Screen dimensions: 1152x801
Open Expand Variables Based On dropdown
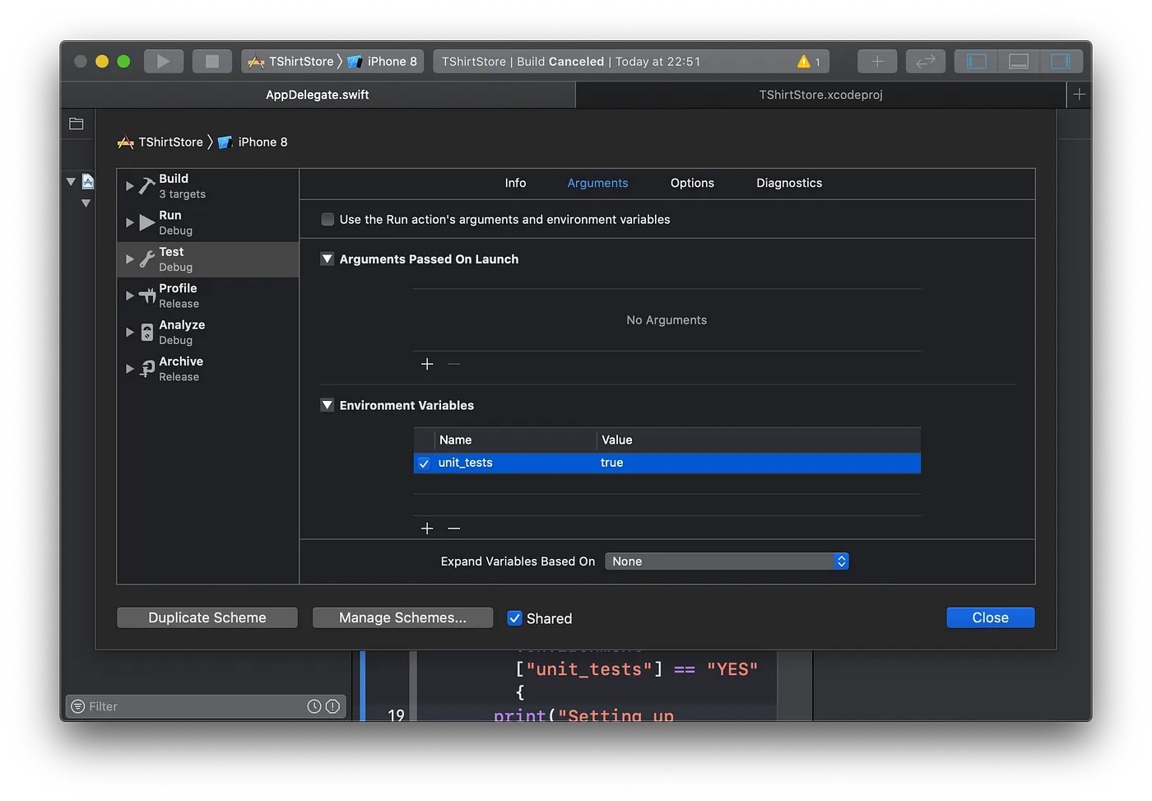[726, 561]
